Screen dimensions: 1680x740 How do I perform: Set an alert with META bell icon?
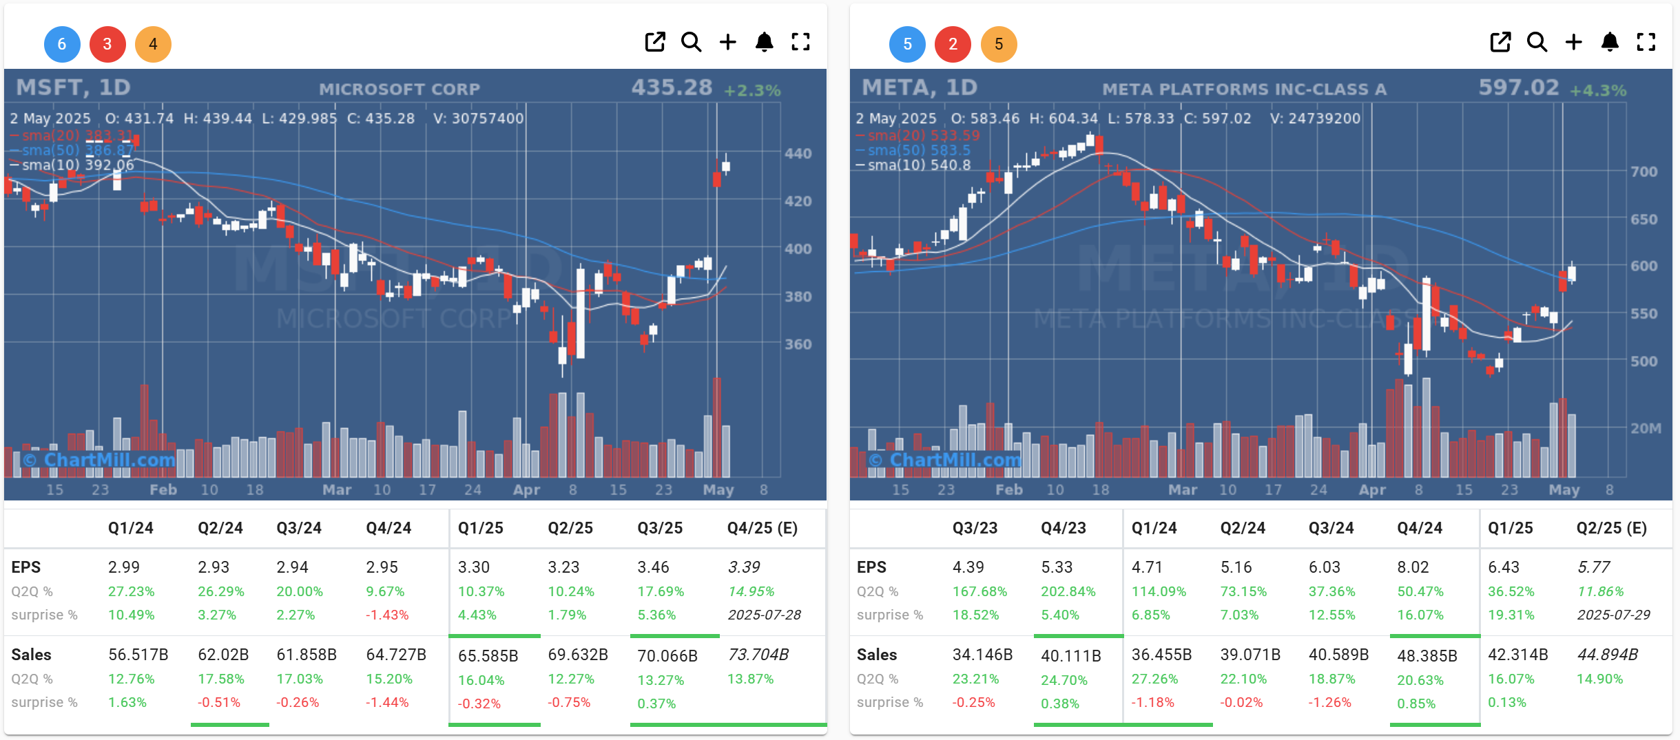coord(1610,43)
